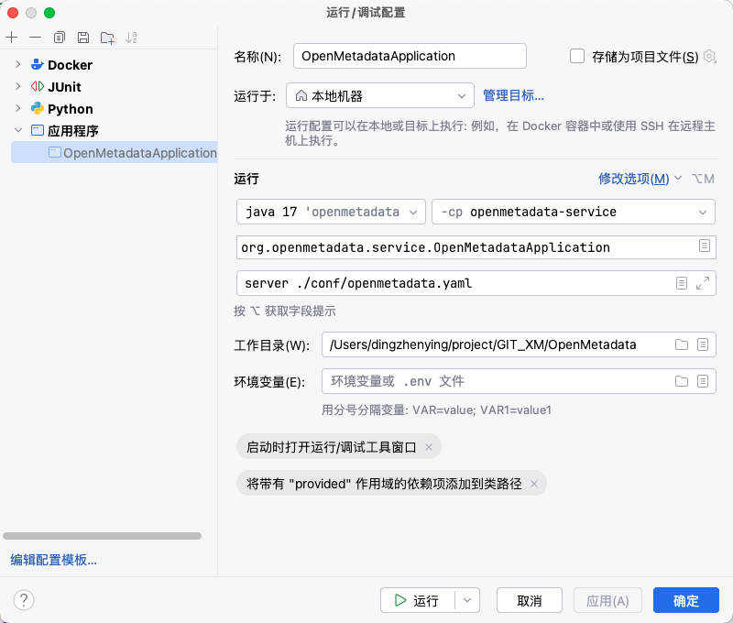Click the 应用程序 application icon
Viewport: 733px width, 623px height.
[38, 130]
